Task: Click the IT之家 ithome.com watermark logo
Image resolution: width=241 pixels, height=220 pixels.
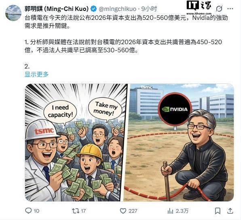Action: 199,8
